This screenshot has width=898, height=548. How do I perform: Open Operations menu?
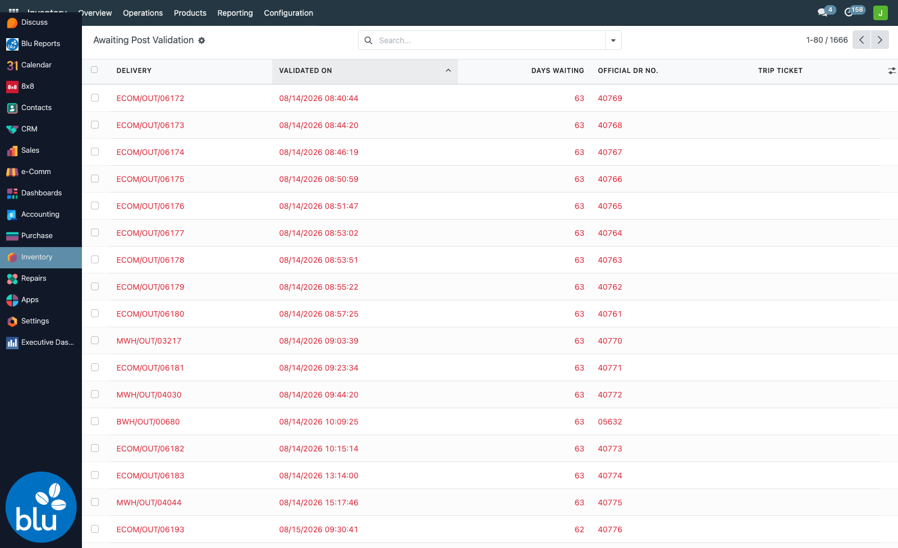143,13
